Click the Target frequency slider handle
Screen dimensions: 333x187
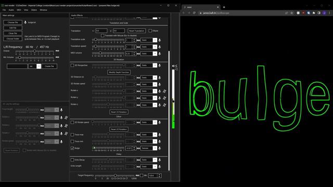[116, 176]
